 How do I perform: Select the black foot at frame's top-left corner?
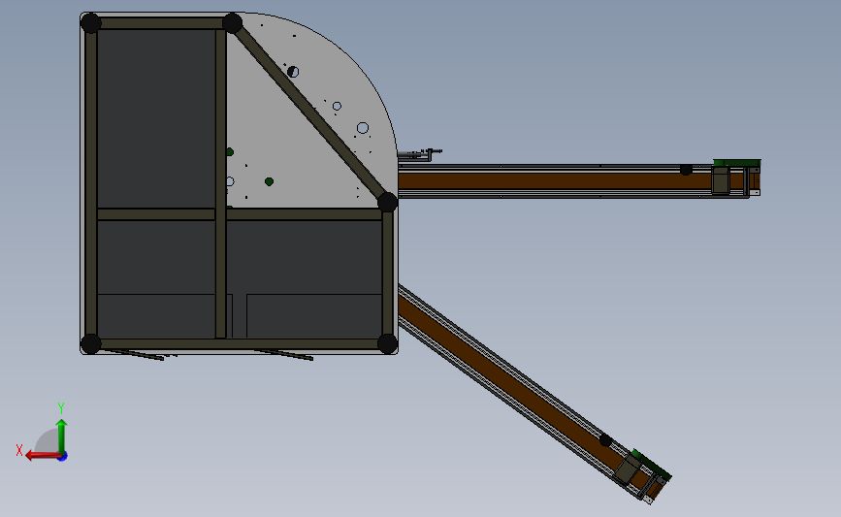pos(90,23)
